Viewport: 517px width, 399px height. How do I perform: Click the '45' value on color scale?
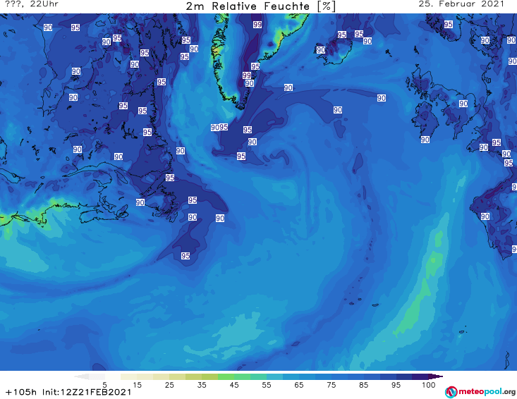pos(234,385)
